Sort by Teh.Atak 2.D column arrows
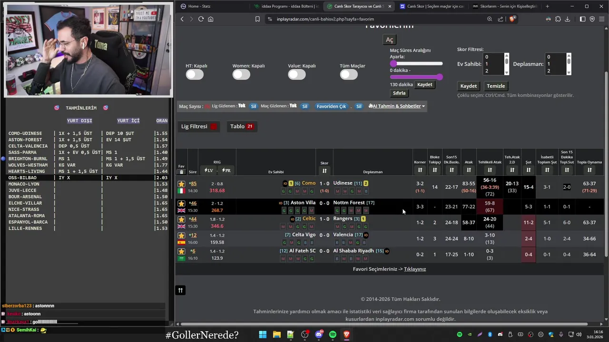The image size is (609, 342). (x=512, y=170)
